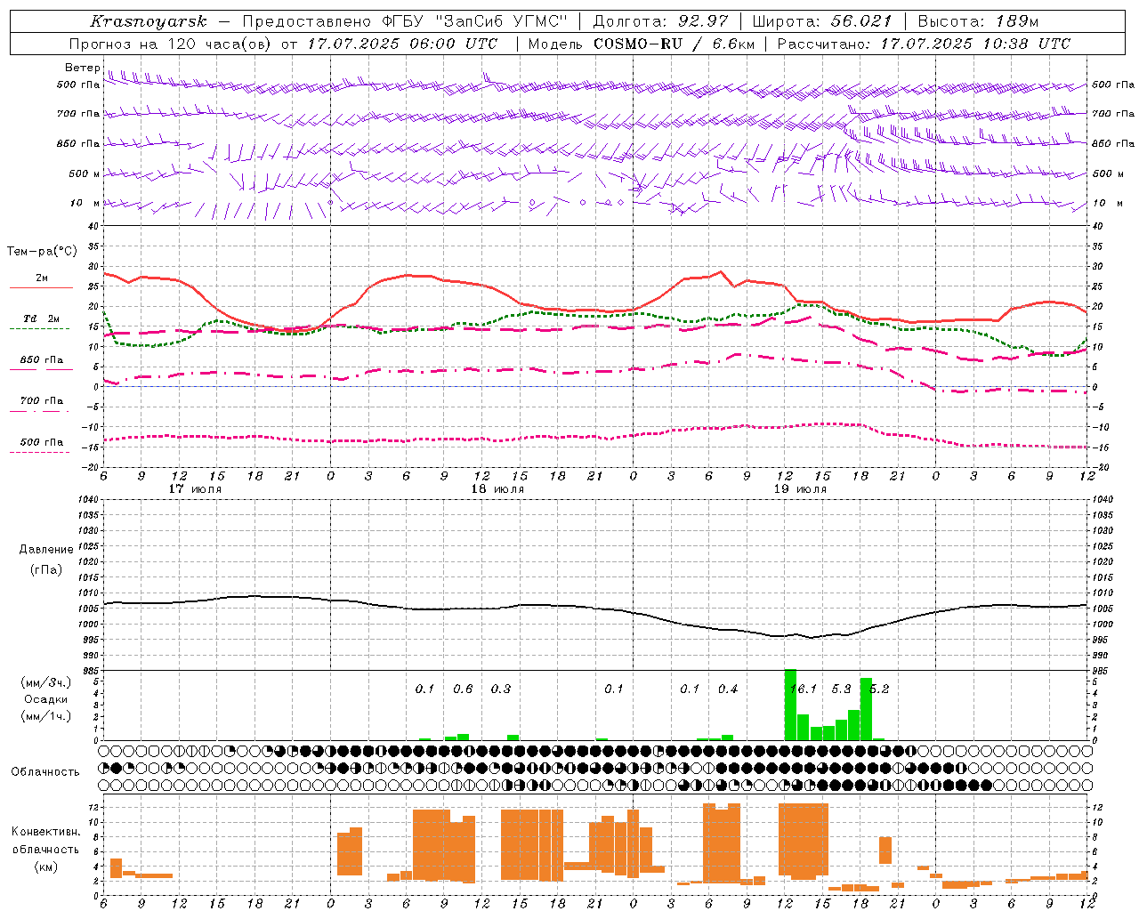Click the '18 июля' date label
Viewport: 1139px width, 911px height.
[x=497, y=489]
